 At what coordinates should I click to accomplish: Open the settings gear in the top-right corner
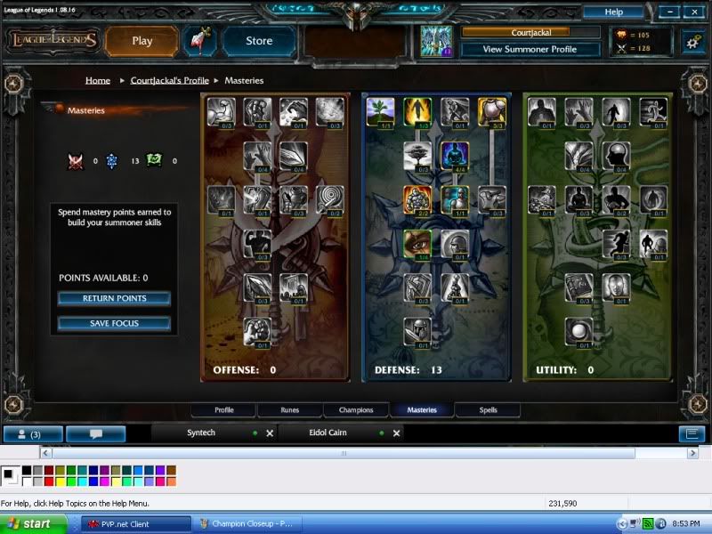pos(692,41)
